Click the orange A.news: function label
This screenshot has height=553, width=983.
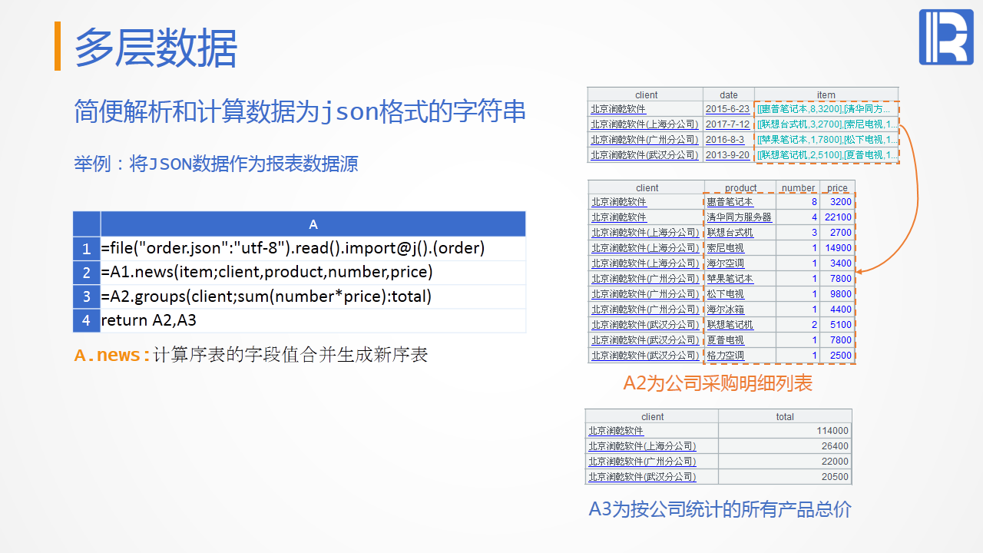tap(113, 356)
